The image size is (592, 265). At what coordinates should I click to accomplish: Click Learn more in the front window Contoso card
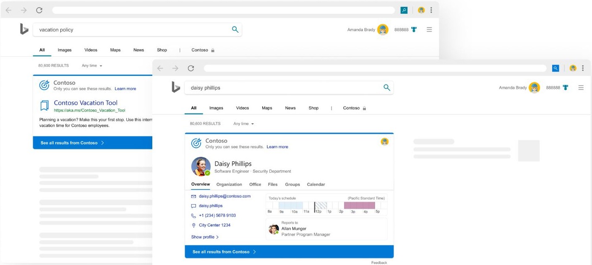tap(277, 147)
